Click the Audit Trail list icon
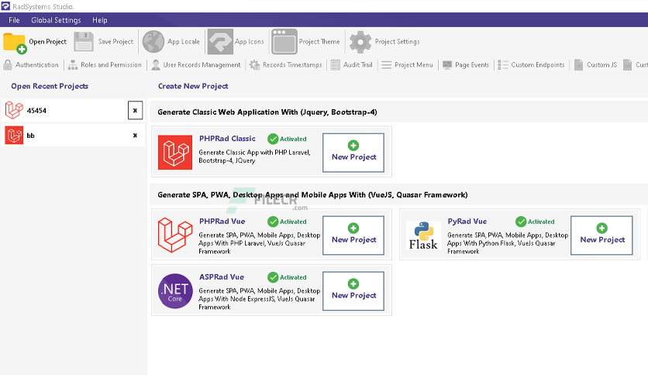 click(x=336, y=65)
